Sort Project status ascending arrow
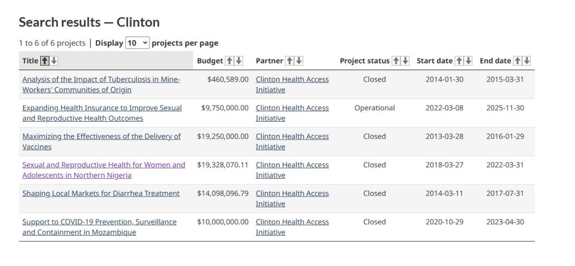The image size is (575, 266). pyautogui.click(x=396, y=61)
